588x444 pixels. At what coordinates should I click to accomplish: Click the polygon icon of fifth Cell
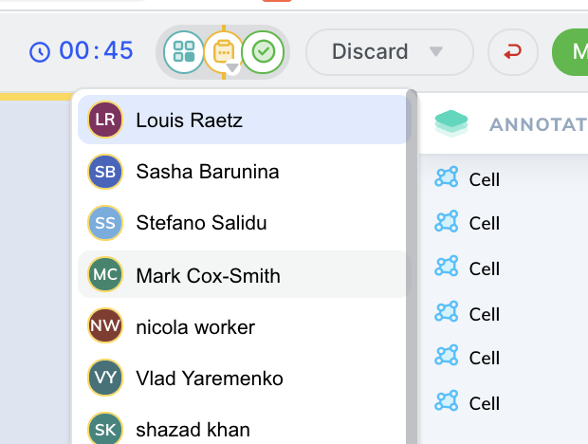coord(447,355)
